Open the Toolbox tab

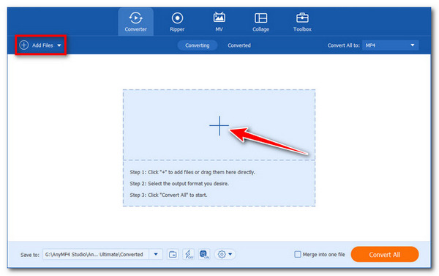302,22
